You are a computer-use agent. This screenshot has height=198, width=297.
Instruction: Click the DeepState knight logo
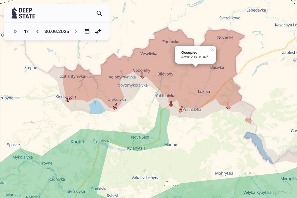14,13
